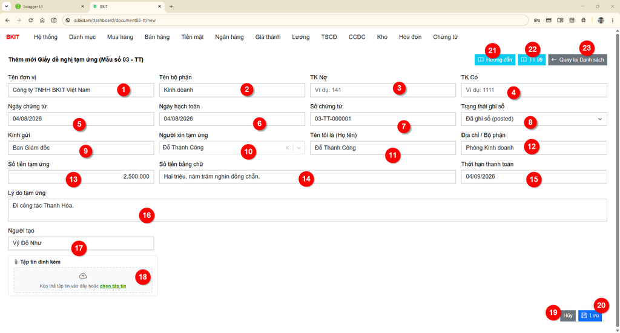Click the TK Nợ input
Viewport: 620px width, 333px height.
[x=383, y=90]
